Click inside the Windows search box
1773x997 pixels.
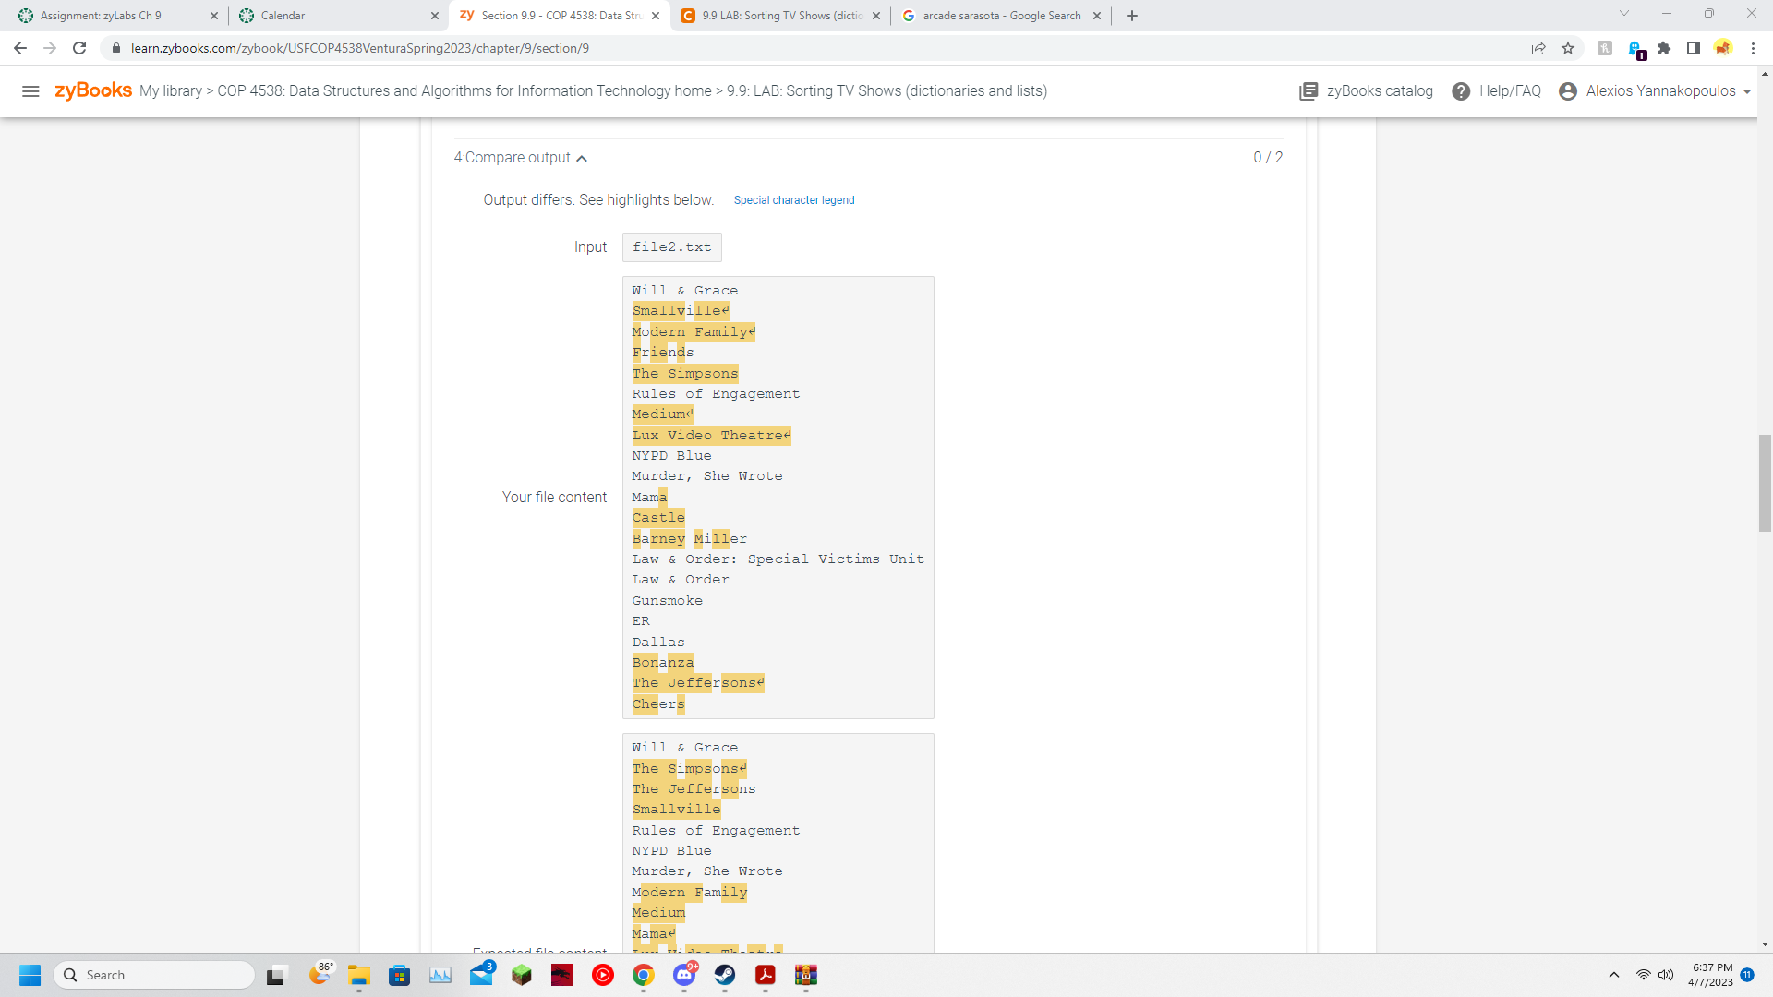[x=153, y=974]
